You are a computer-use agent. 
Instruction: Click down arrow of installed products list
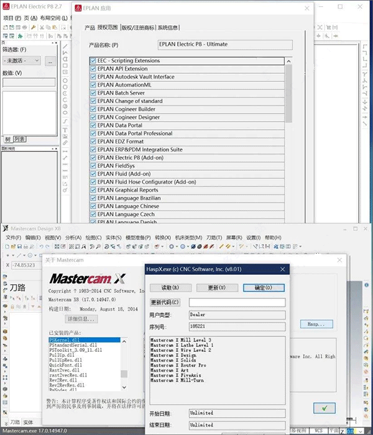point(124,387)
